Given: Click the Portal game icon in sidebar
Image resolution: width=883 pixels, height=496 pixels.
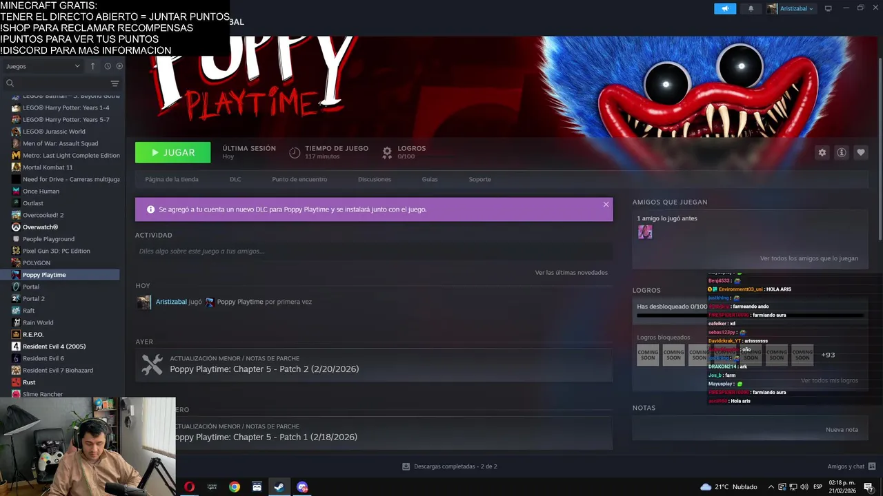Looking at the screenshot, I should pyautogui.click(x=16, y=287).
